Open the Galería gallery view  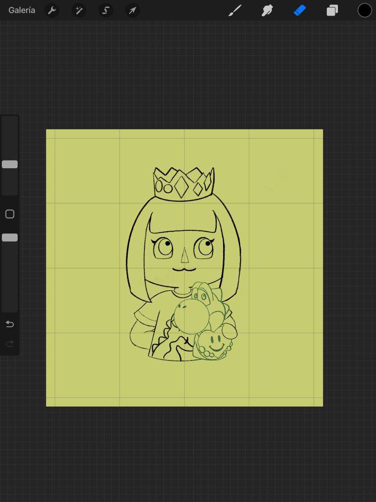pyautogui.click(x=22, y=10)
